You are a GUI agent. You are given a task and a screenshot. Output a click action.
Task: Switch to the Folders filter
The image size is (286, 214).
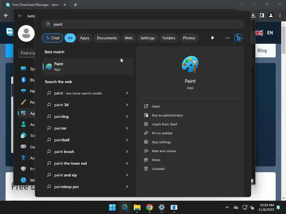(x=169, y=38)
